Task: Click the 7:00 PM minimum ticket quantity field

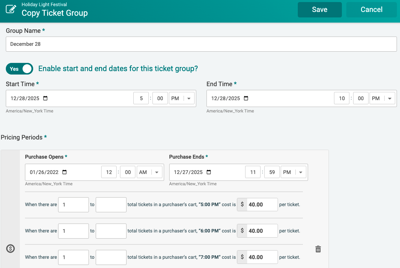Action: point(74,257)
